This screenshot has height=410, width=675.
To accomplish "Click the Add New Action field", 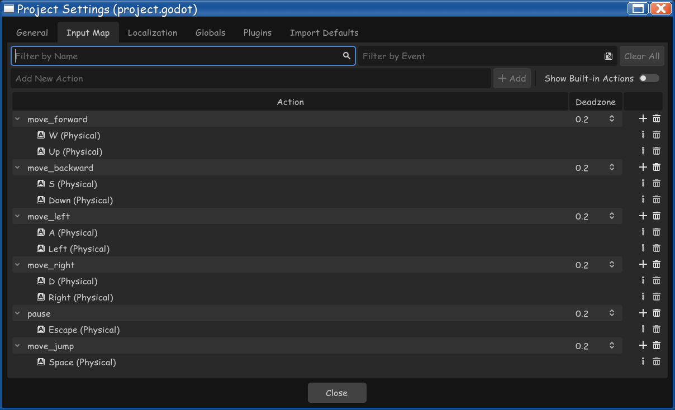I will point(250,78).
